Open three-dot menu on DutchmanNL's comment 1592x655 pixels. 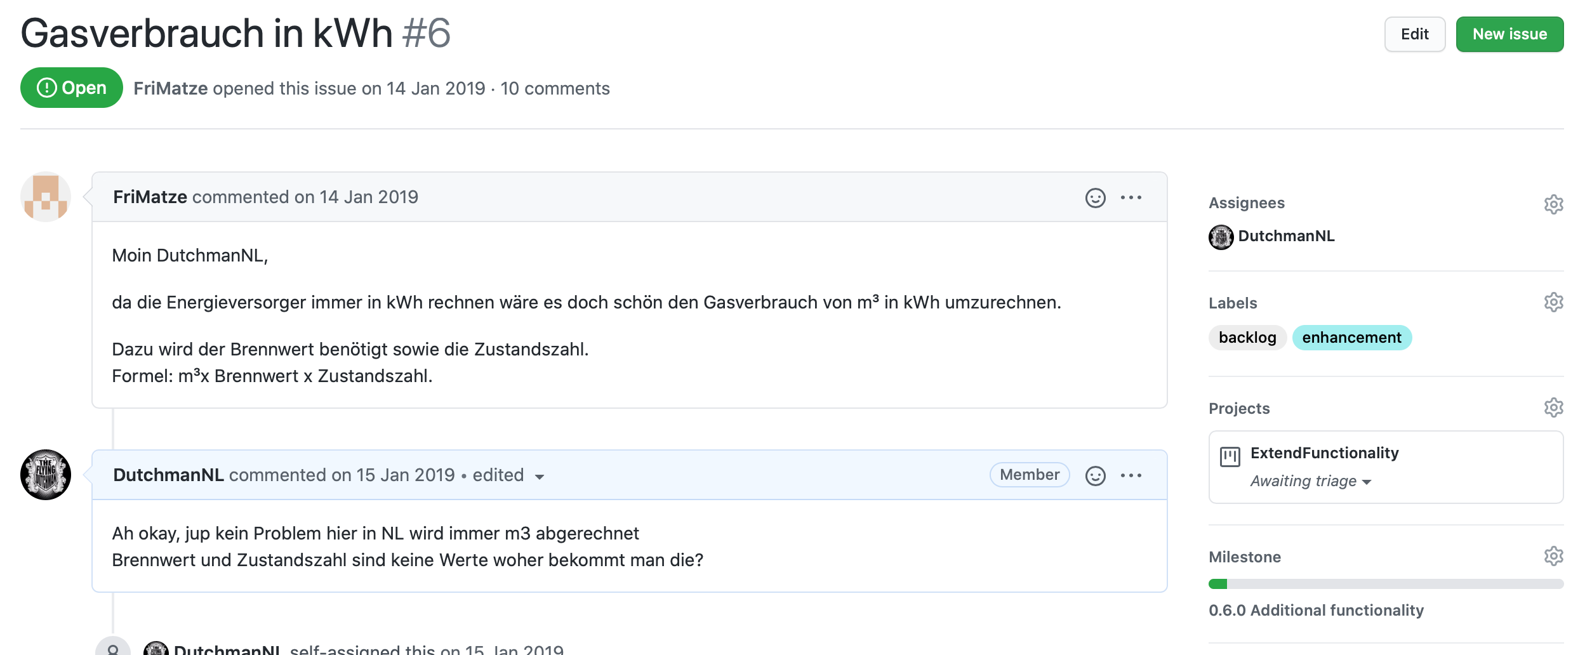coord(1131,476)
